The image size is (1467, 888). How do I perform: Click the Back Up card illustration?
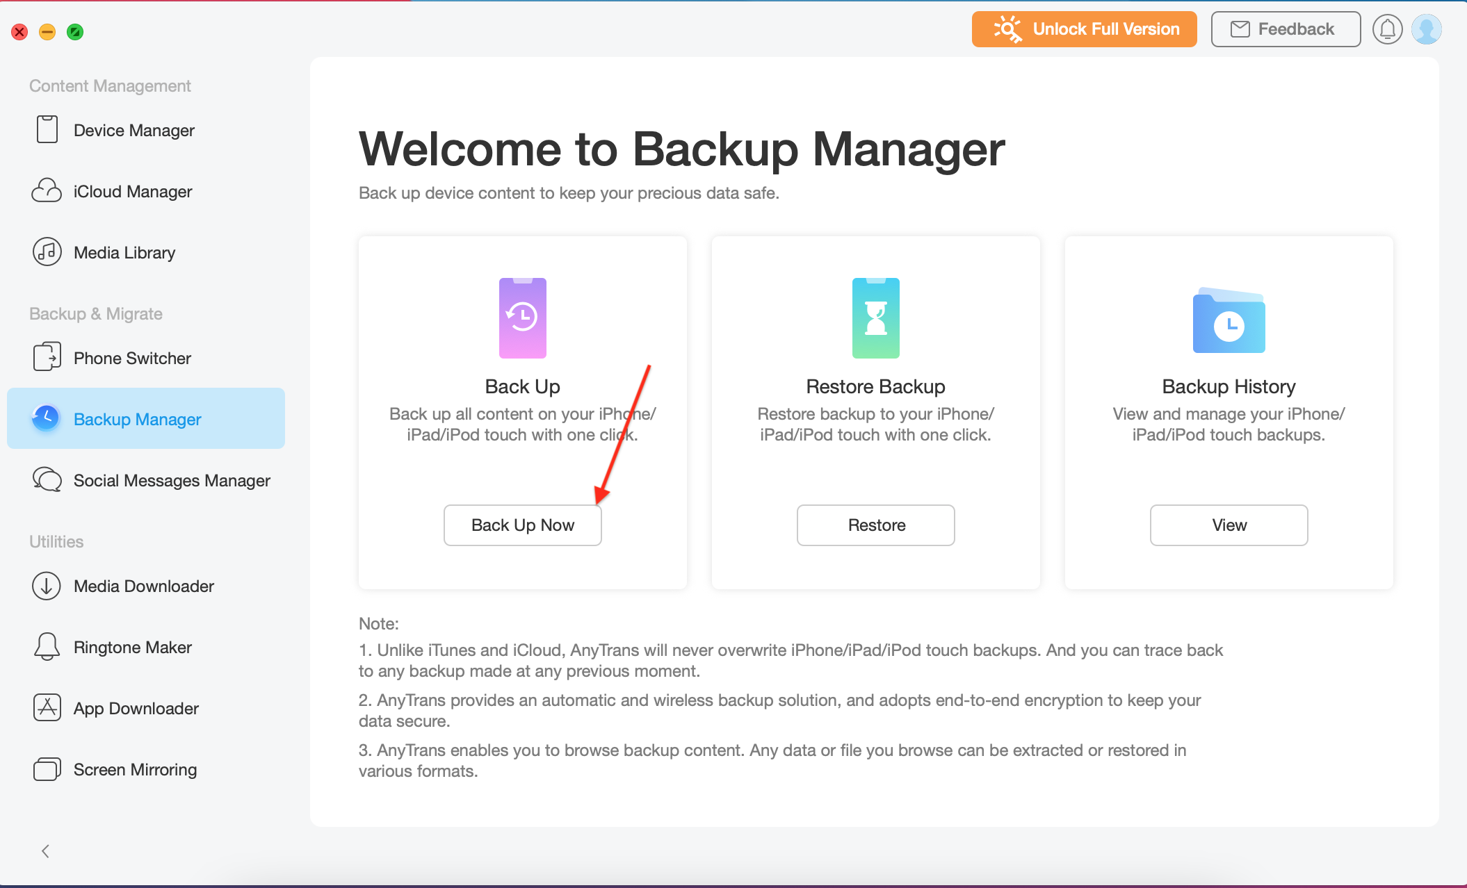pos(522,318)
